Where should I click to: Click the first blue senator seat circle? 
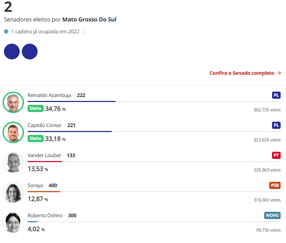(x=12, y=52)
